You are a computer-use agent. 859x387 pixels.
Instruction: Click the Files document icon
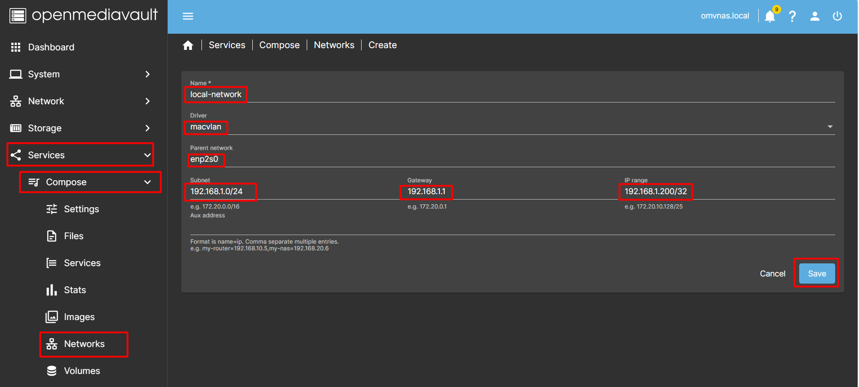pyautogui.click(x=52, y=236)
